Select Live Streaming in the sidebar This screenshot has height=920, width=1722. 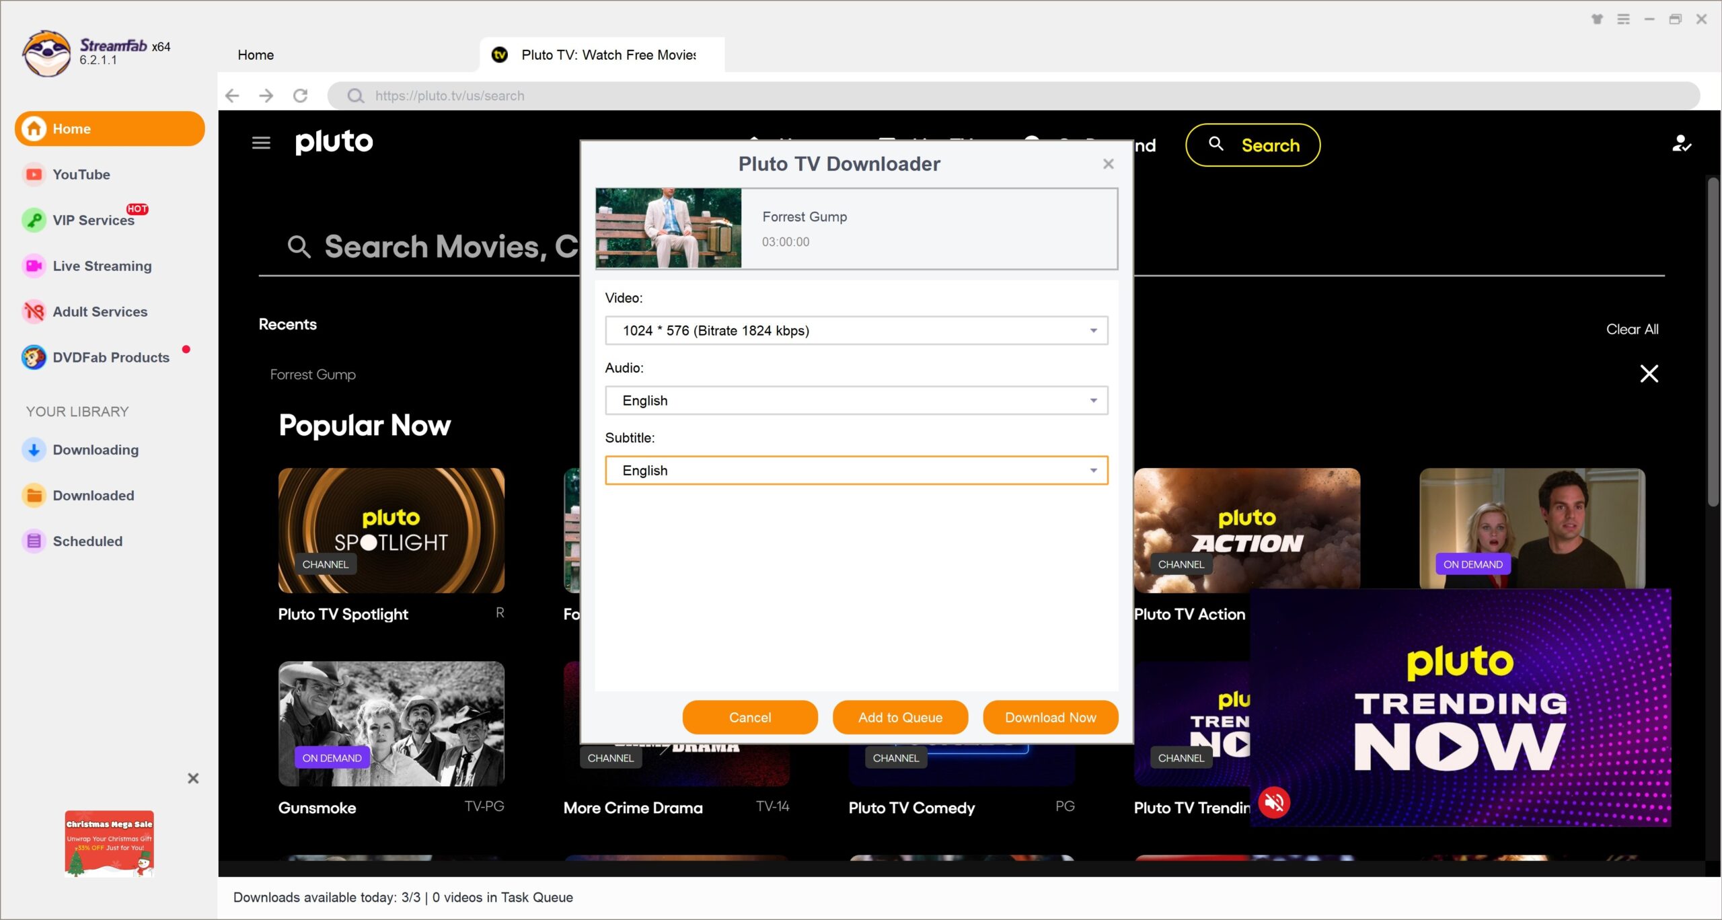102,266
